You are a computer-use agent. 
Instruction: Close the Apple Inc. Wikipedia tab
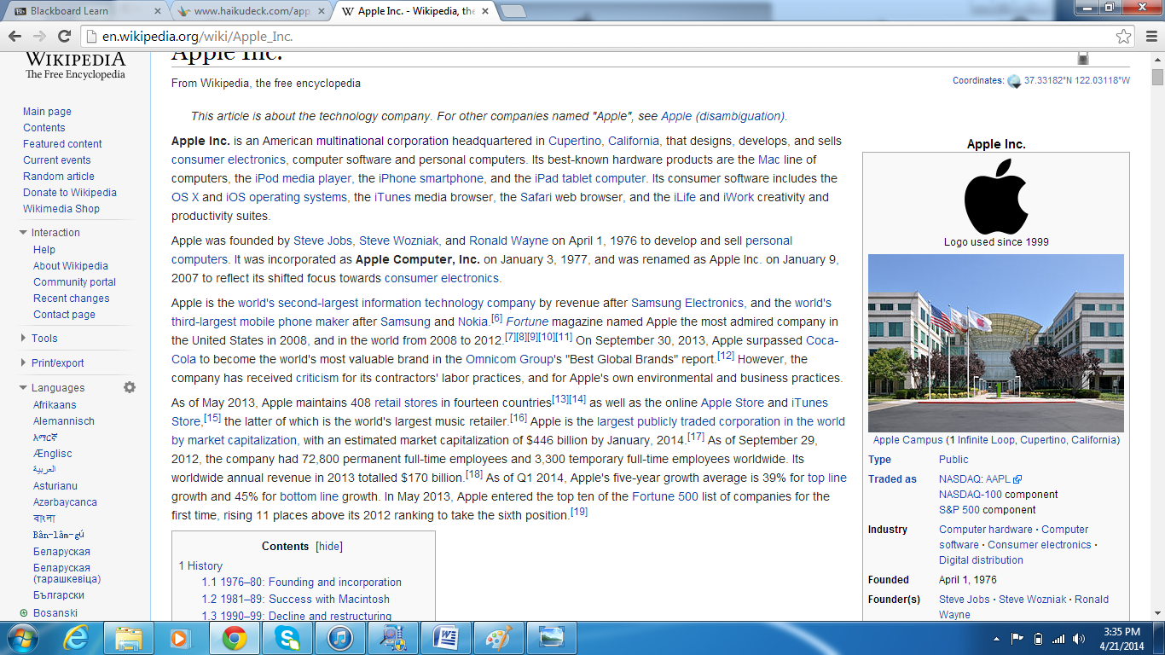pos(486,12)
